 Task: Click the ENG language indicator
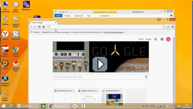179,106
